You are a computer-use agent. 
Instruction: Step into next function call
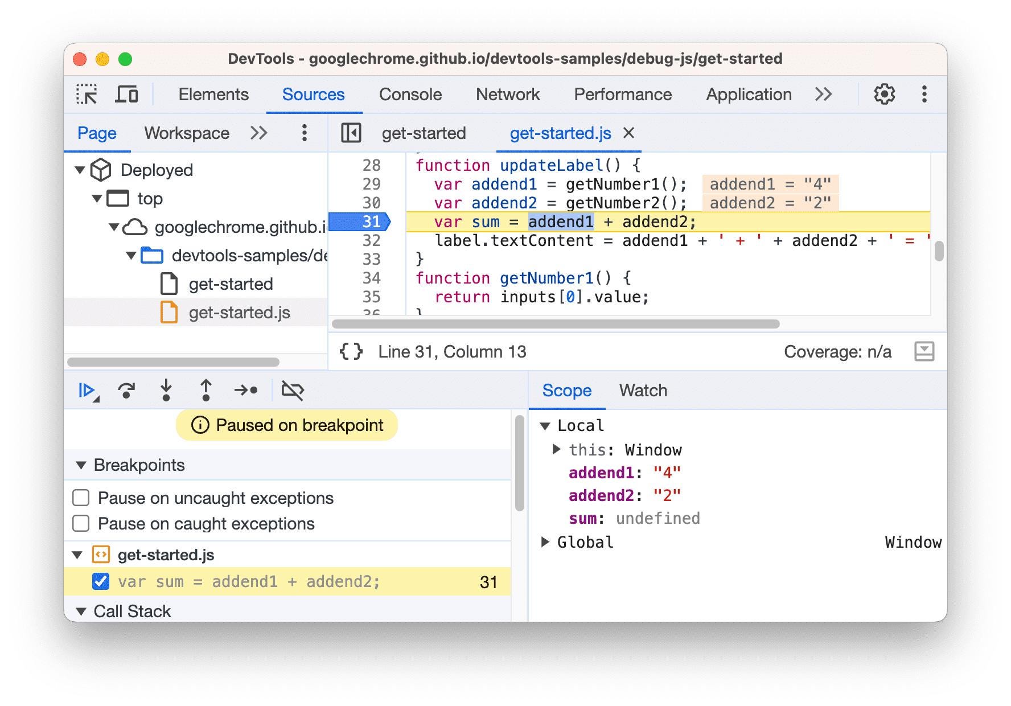pos(166,391)
